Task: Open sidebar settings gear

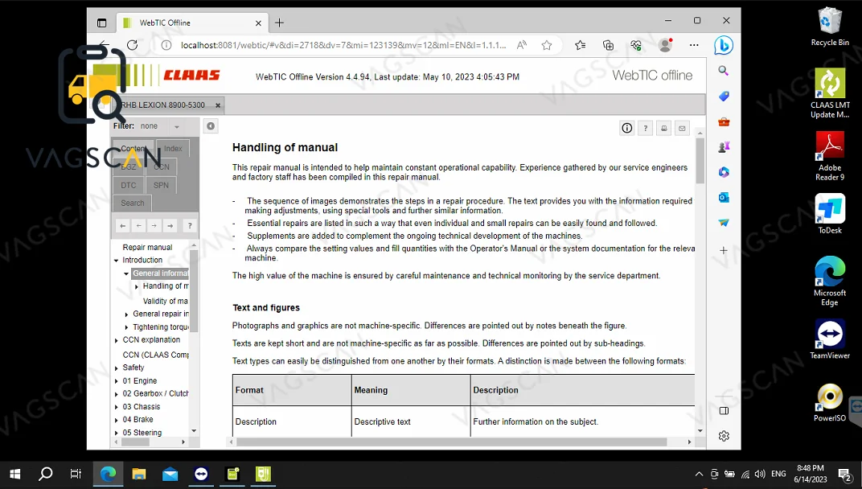Action: [x=724, y=436]
